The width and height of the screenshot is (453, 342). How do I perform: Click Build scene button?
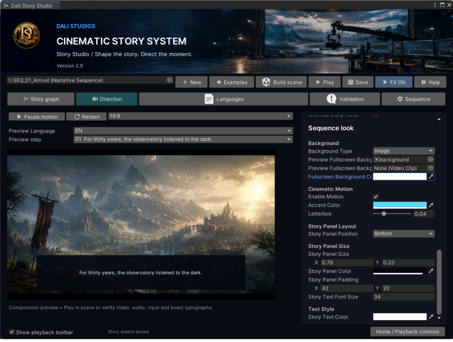point(281,82)
